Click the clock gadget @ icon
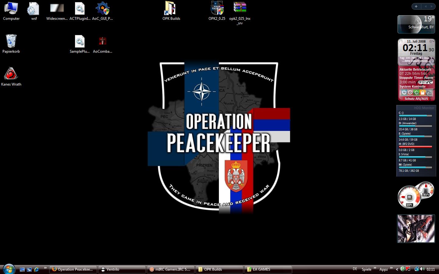This screenshot has width=439, height=274. 431,41
